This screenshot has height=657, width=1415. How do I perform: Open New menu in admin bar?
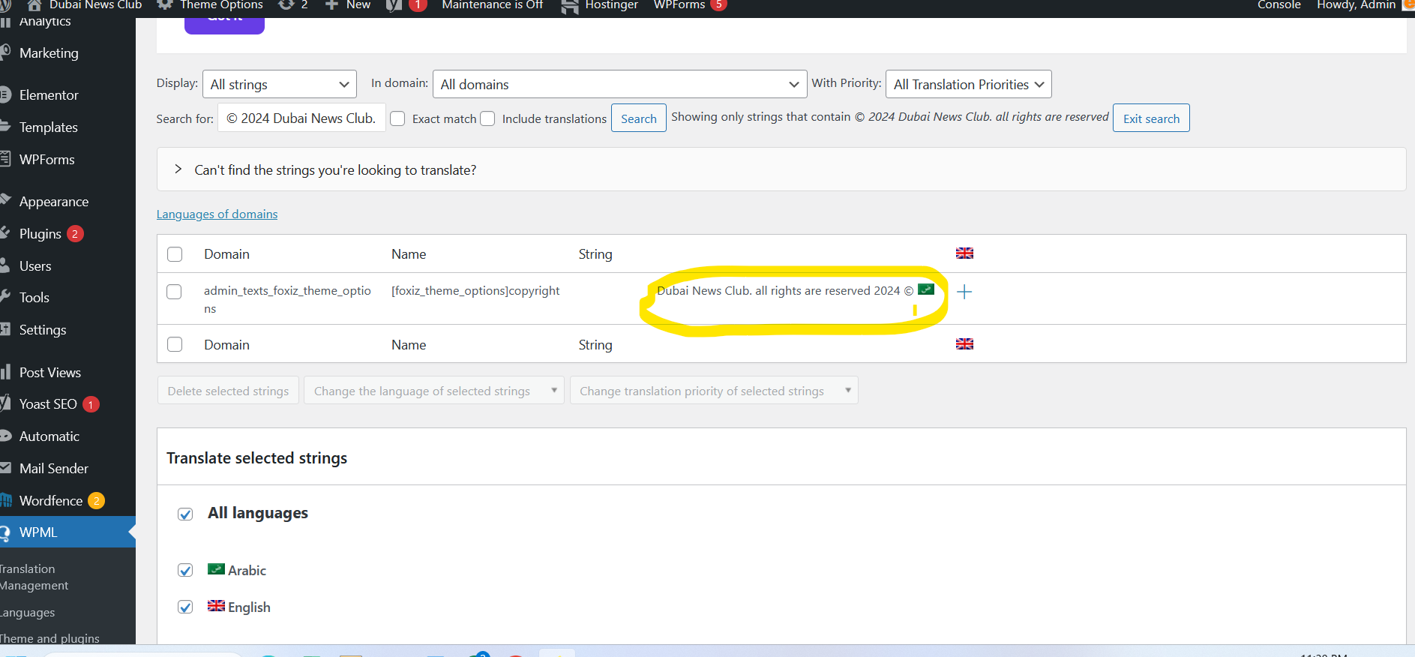358,5
